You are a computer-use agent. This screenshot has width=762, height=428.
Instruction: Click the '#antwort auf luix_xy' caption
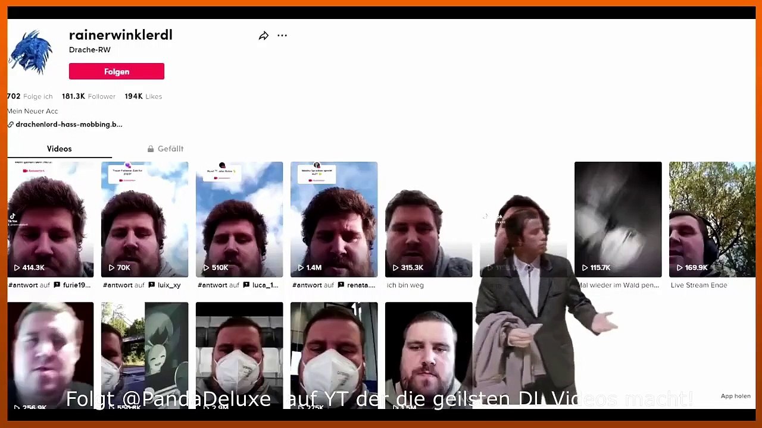click(x=142, y=285)
